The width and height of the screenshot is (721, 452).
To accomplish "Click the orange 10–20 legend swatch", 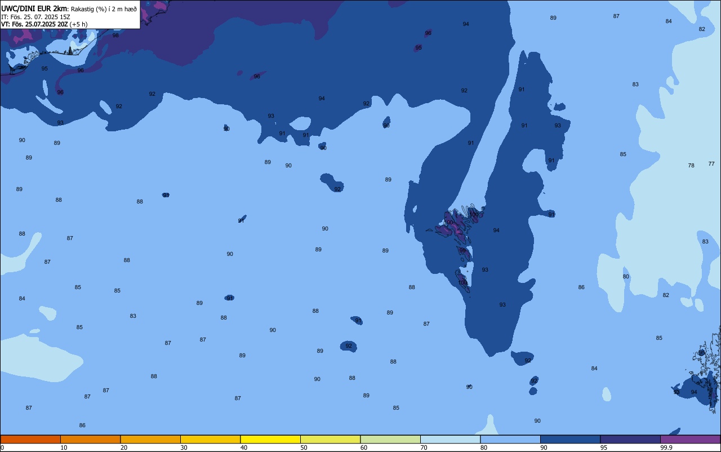I will point(90,439).
